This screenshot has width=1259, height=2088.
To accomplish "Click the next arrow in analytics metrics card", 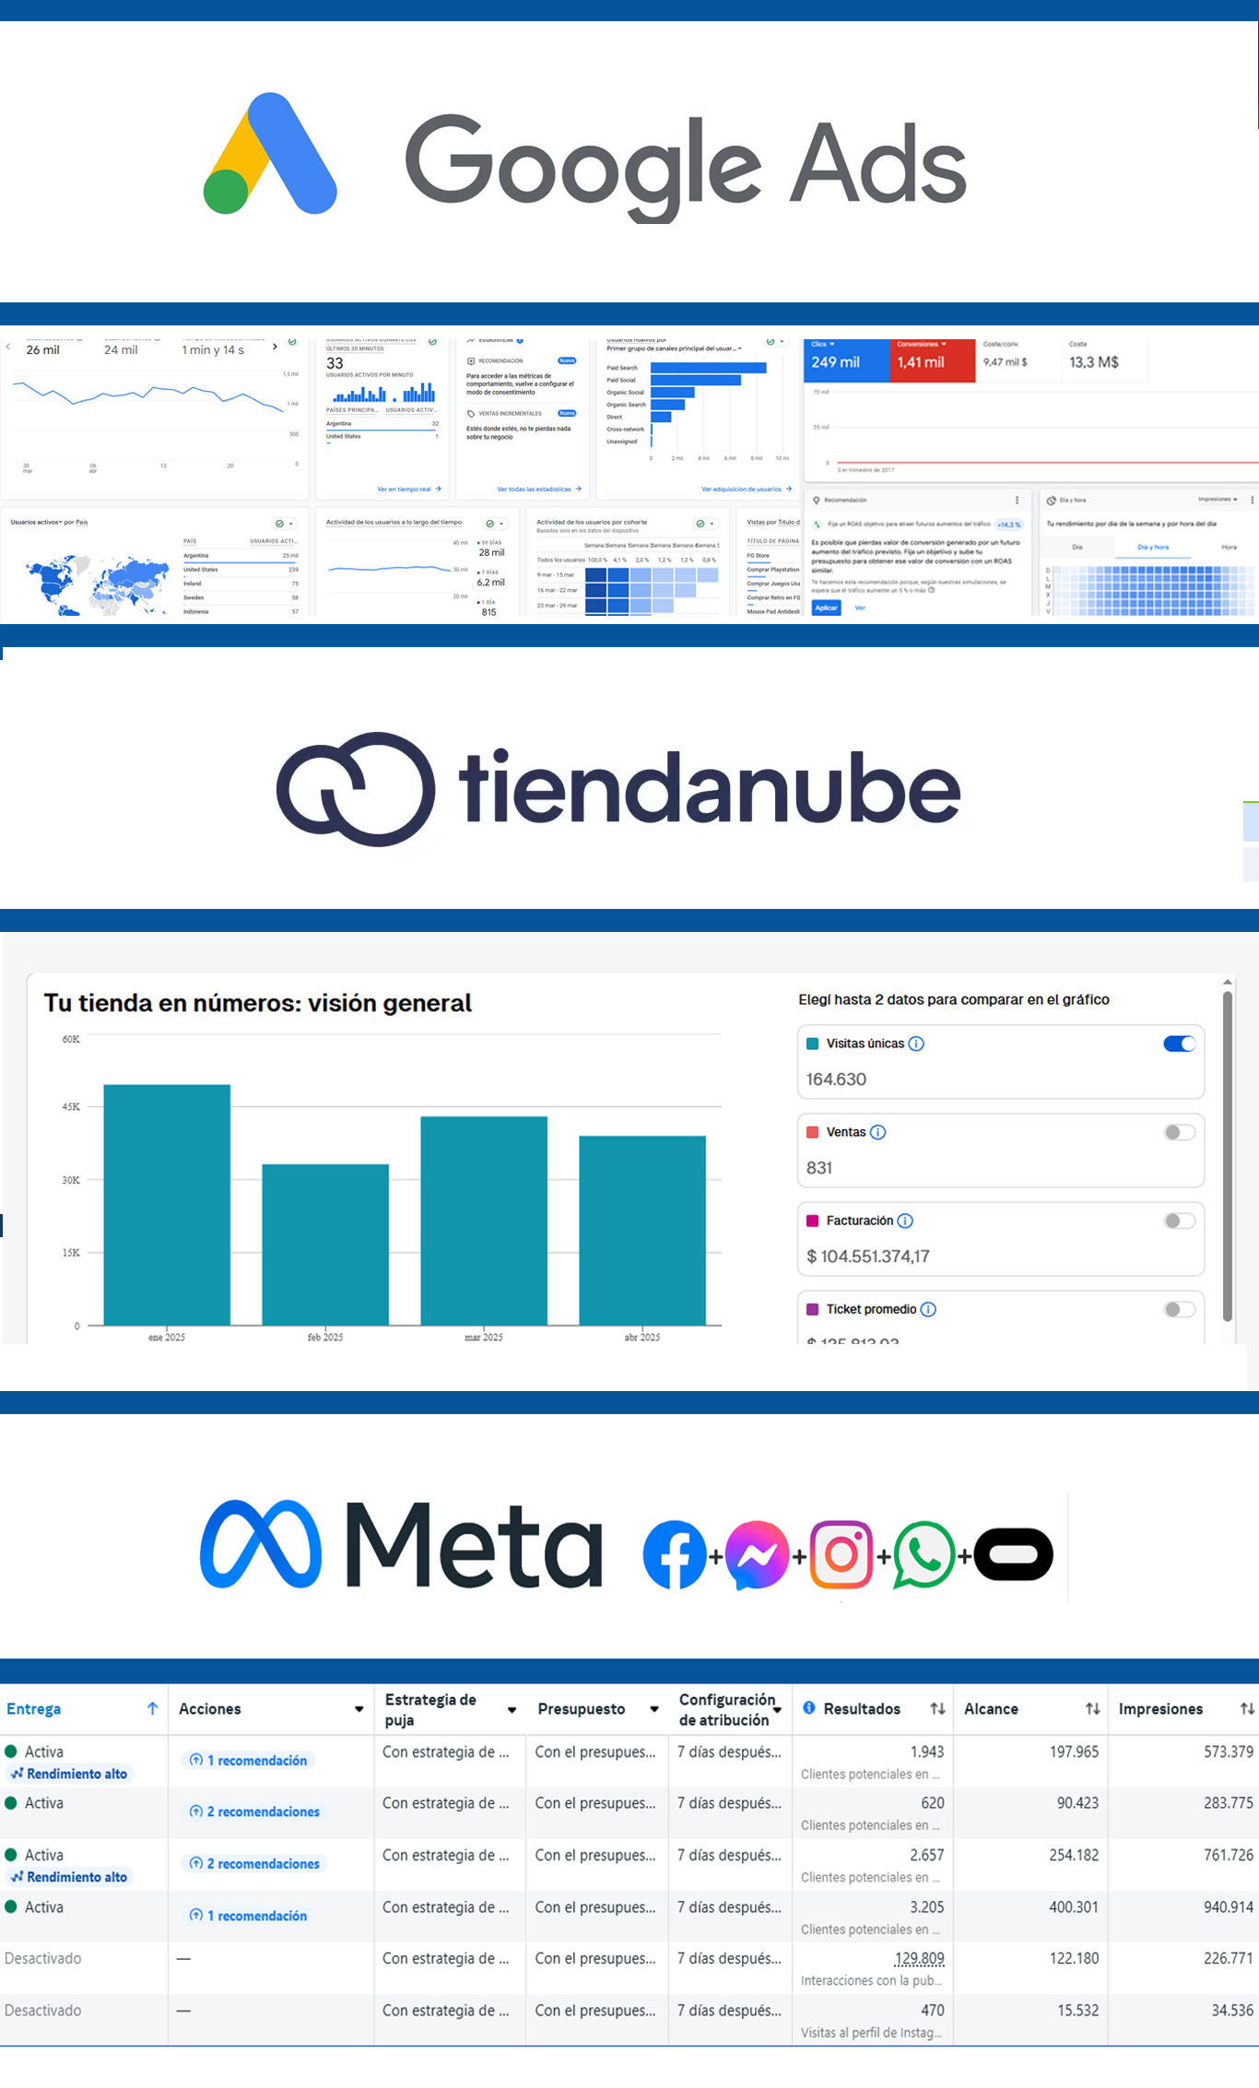I will (275, 347).
